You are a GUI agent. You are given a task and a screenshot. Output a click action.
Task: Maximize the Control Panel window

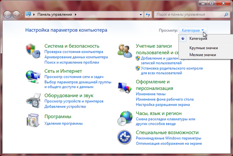tap(212, 3)
